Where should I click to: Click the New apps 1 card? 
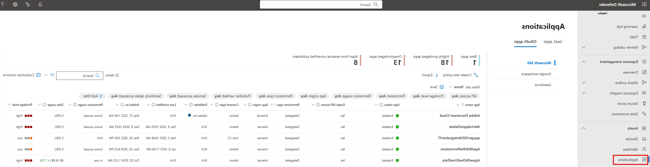click(470, 60)
